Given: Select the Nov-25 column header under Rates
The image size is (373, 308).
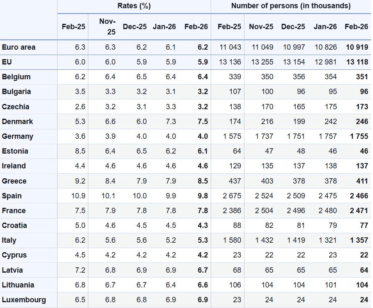Looking at the screenshot, I should (108, 26).
